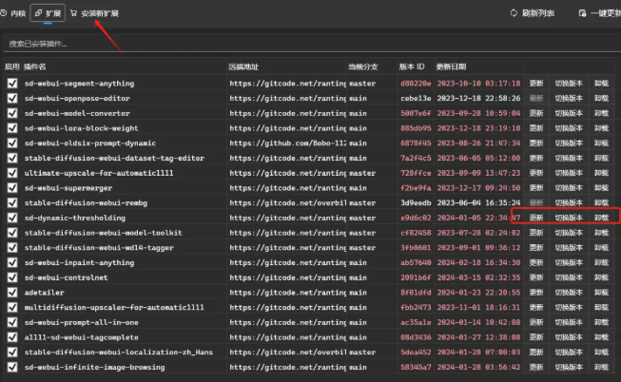Select the sd-webui-inpaint-anything name
This screenshot has height=382, width=621.
pyautogui.click(x=79, y=262)
